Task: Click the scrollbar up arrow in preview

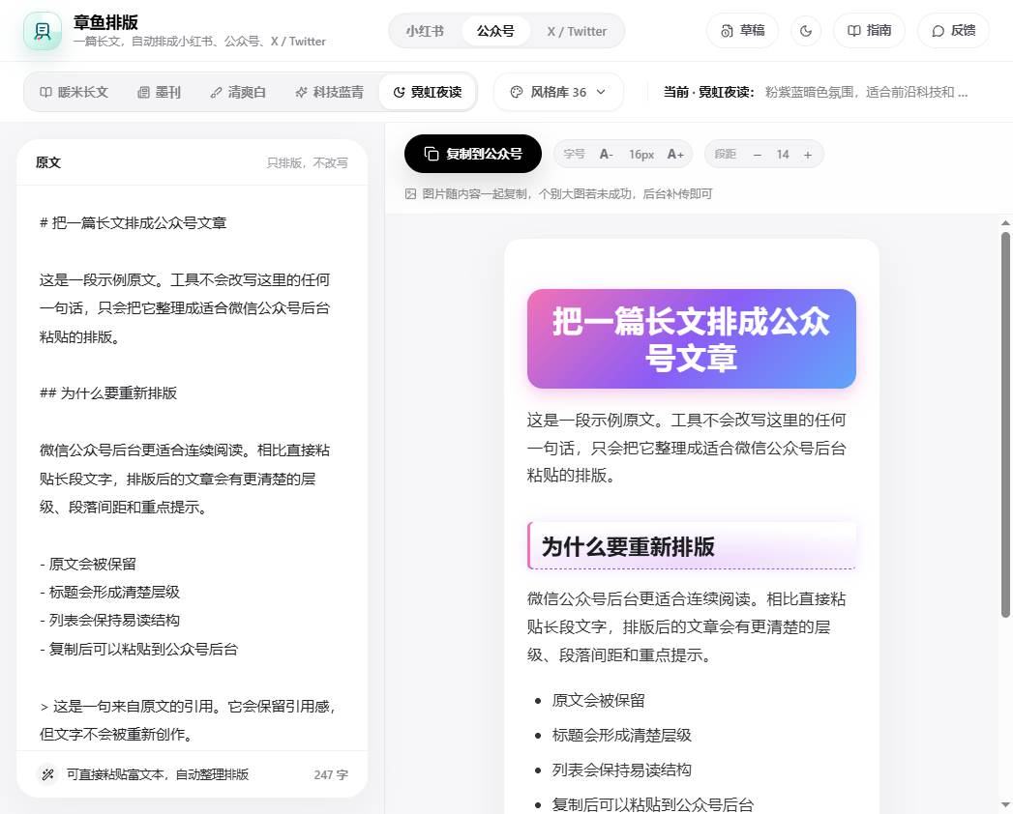Action: 1005,222
